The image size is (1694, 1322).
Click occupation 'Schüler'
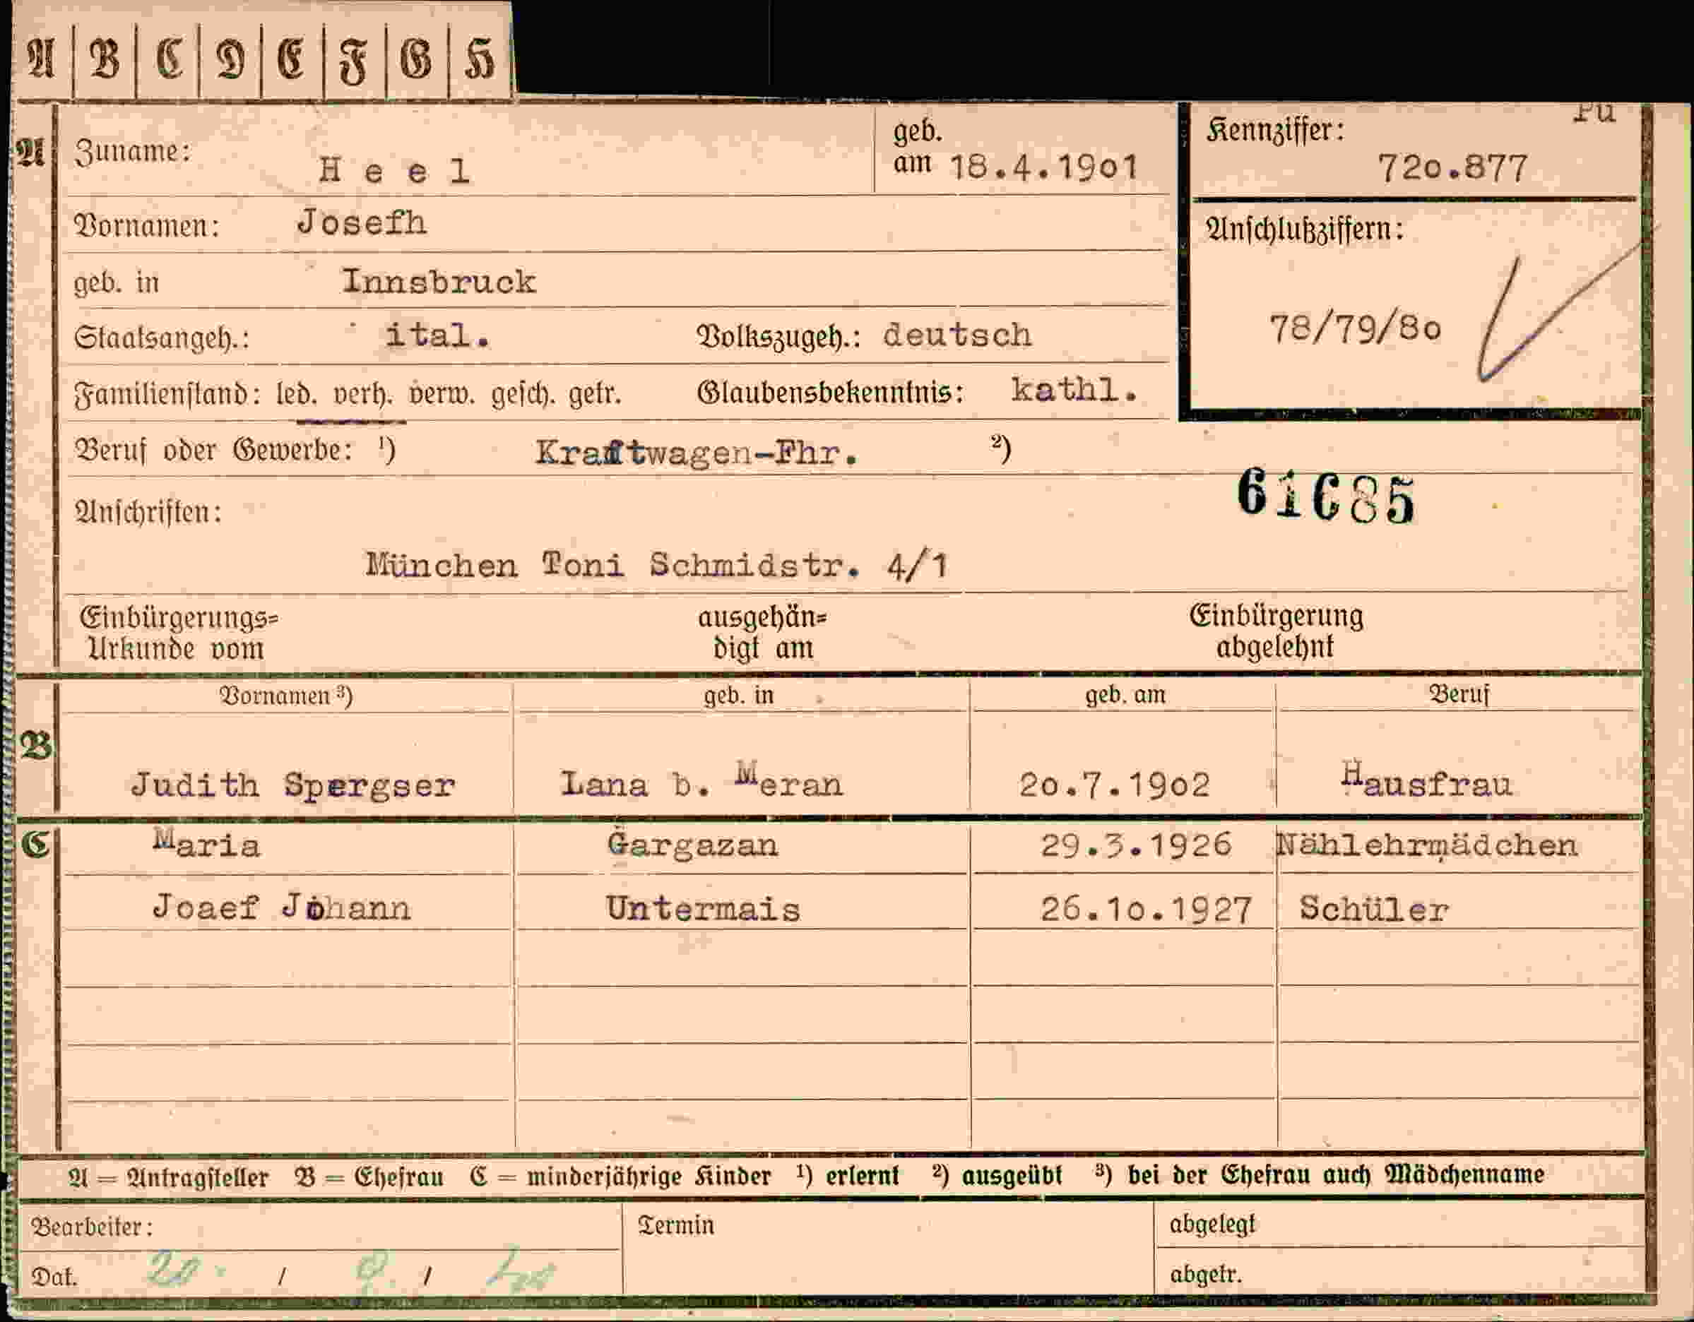1374,908
